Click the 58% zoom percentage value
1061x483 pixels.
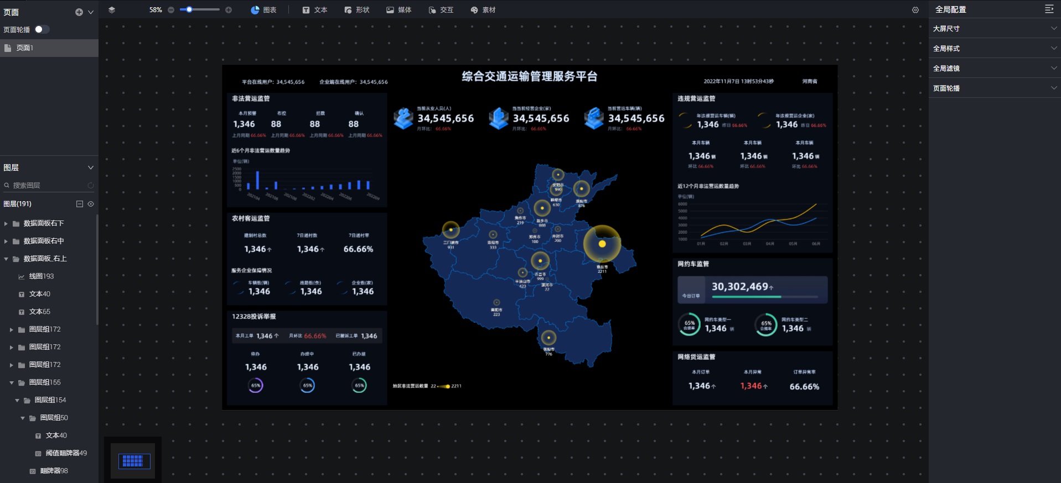point(156,10)
